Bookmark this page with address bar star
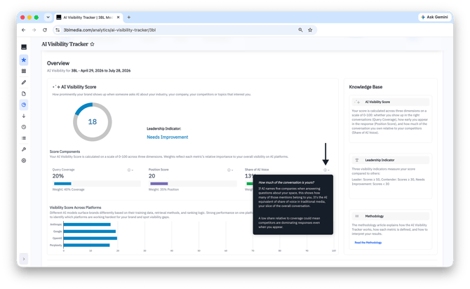 click(310, 30)
